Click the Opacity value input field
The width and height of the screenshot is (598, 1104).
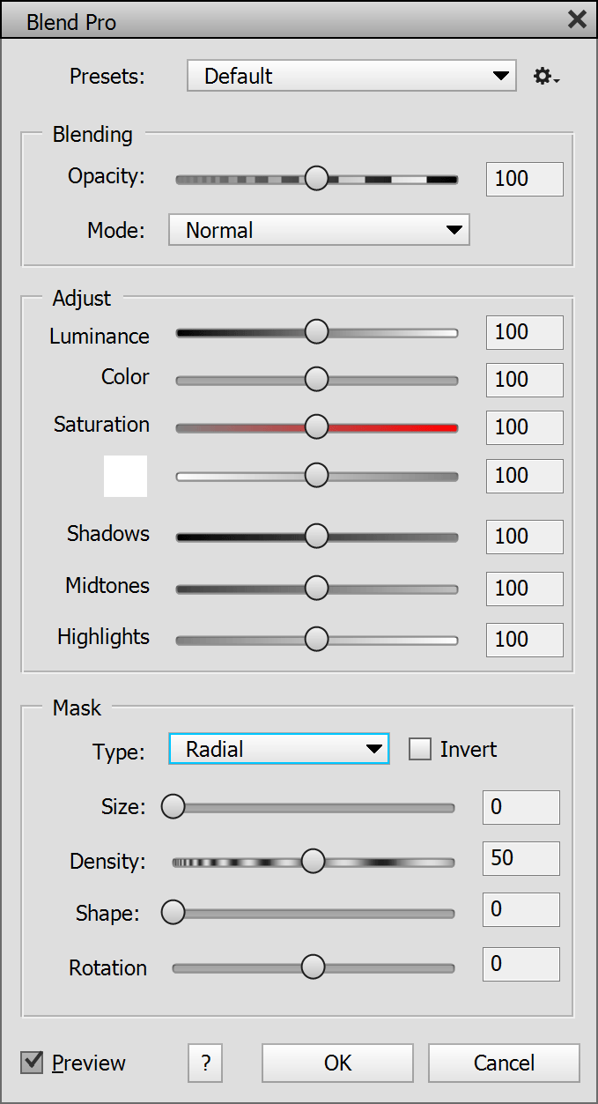point(524,179)
